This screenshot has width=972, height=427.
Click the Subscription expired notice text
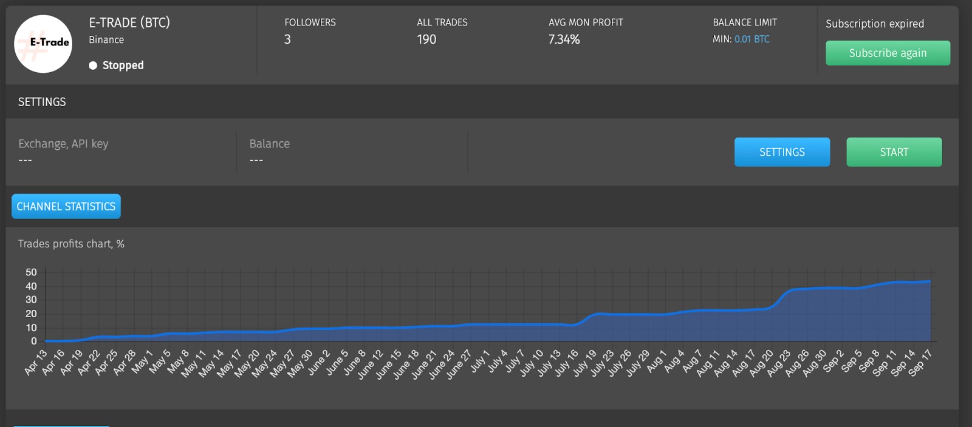[874, 24]
